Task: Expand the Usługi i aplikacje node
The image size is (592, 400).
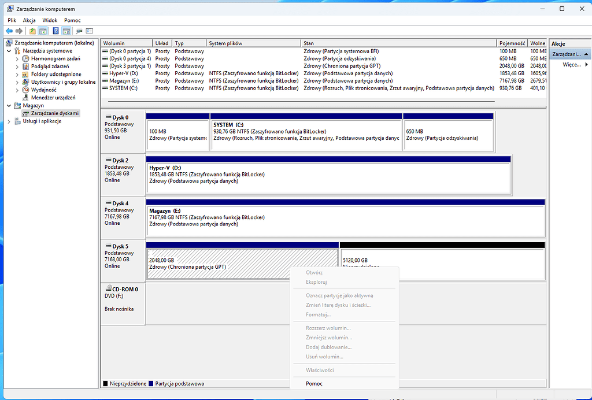Action: [x=10, y=121]
